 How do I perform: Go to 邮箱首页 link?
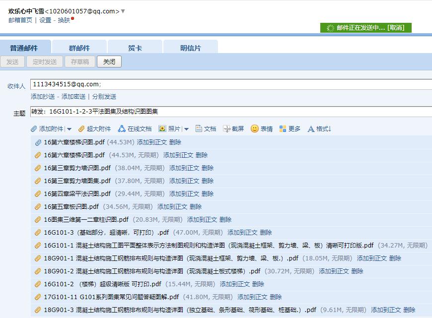pyautogui.click(x=20, y=20)
